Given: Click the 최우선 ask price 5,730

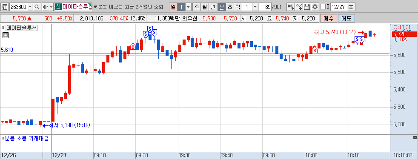Looking at the screenshot, I should [x=209, y=19].
